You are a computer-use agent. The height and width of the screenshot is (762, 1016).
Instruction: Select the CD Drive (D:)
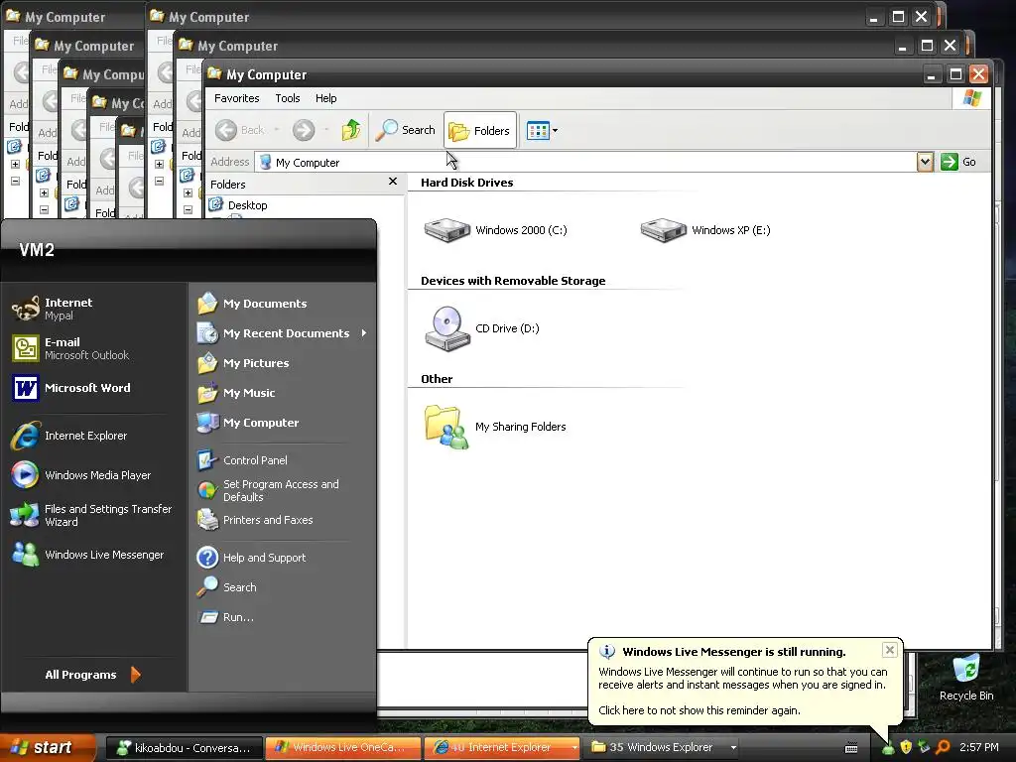click(x=481, y=328)
